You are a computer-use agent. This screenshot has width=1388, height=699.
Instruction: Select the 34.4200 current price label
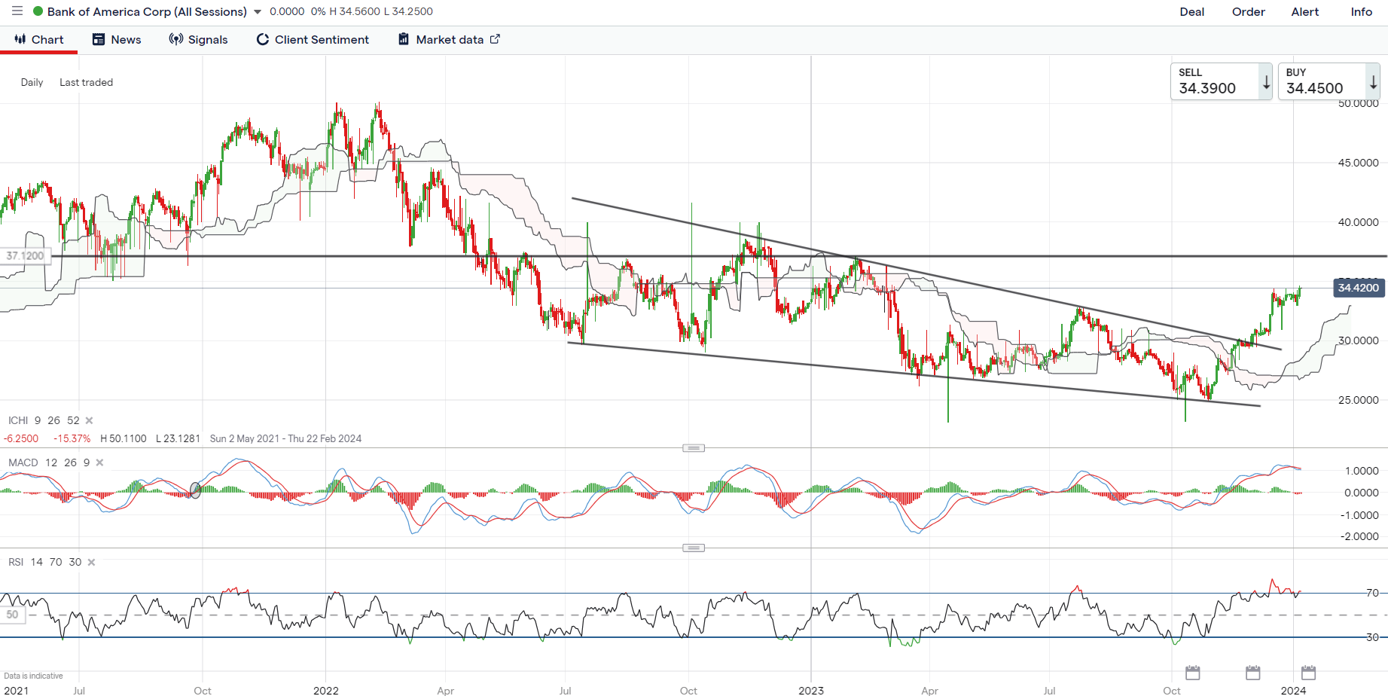tap(1359, 288)
